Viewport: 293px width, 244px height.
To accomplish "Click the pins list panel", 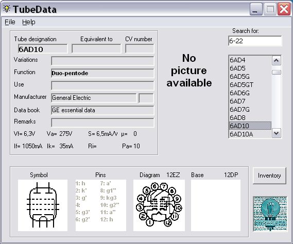I will [x=101, y=205].
